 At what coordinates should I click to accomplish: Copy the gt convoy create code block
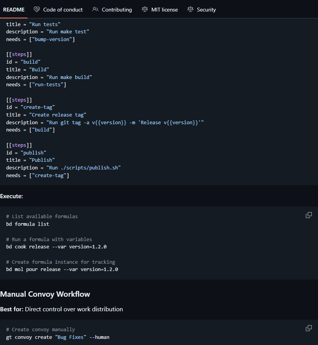coord(309,328)
